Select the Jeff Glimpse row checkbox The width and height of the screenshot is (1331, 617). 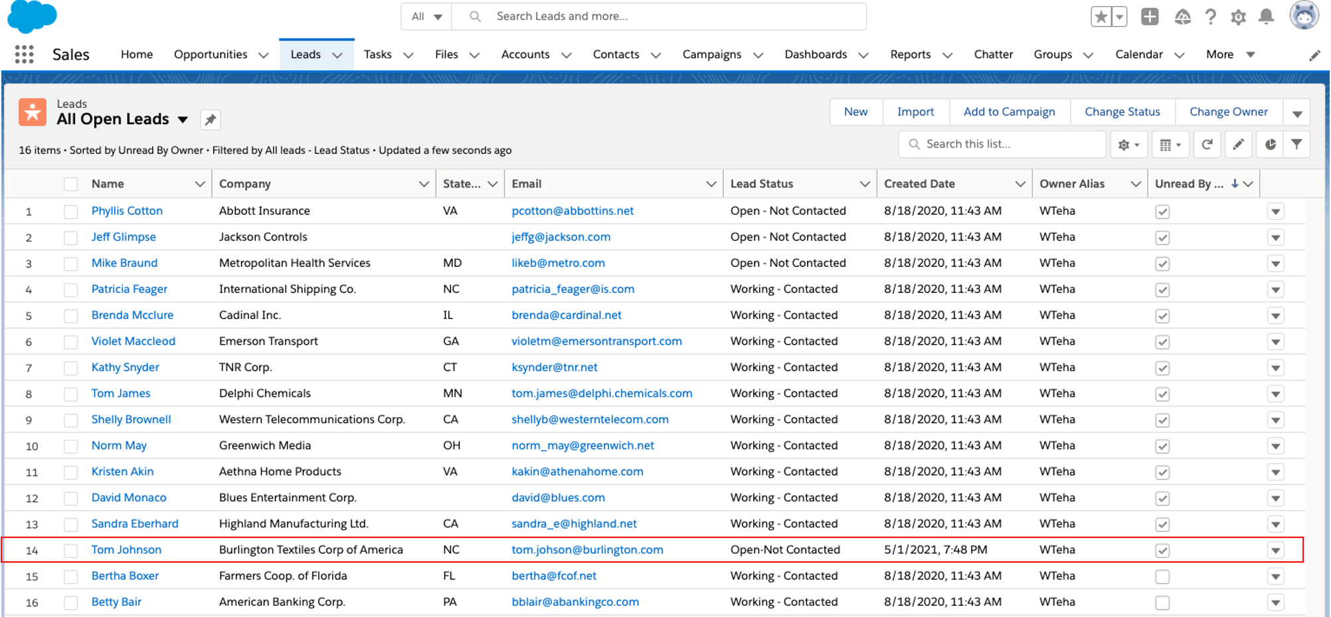[70, 238]
